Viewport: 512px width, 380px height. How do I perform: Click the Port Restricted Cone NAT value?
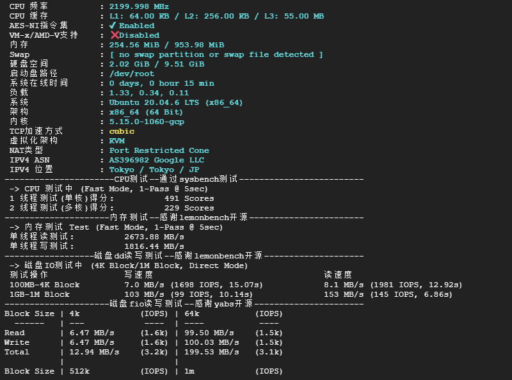click(x=159, y=150)
